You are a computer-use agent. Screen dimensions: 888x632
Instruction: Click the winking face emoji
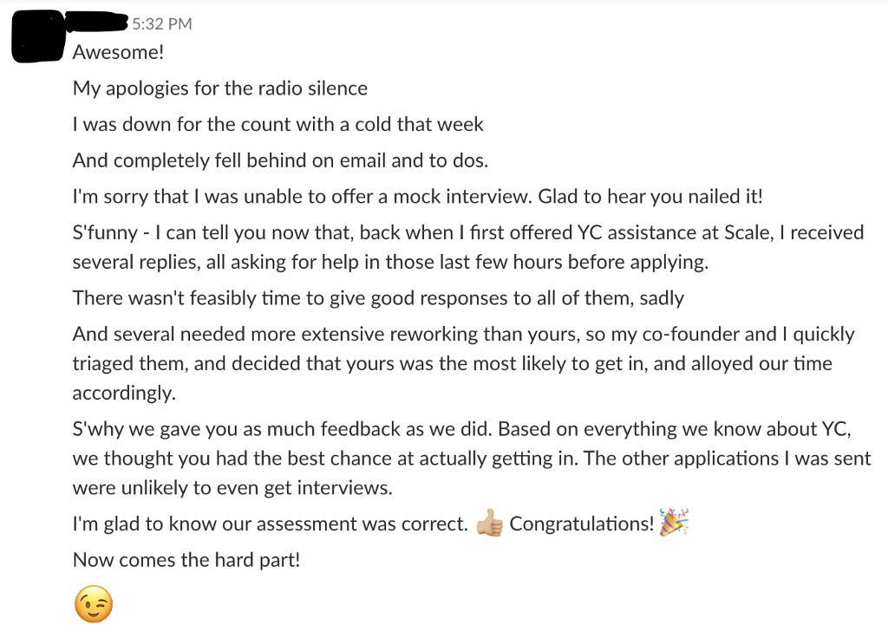point(94,607)
